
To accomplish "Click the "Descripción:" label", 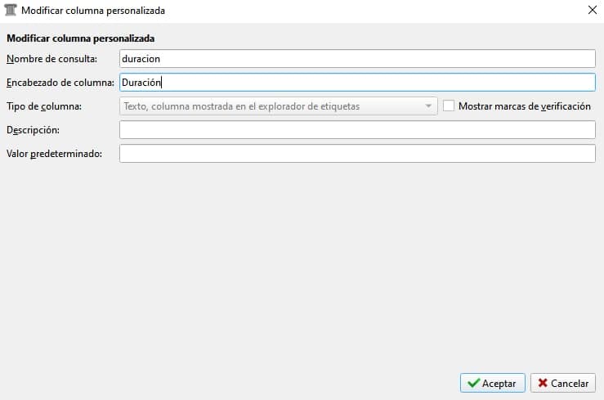I will pyautogui.click(x=33, y=130).
